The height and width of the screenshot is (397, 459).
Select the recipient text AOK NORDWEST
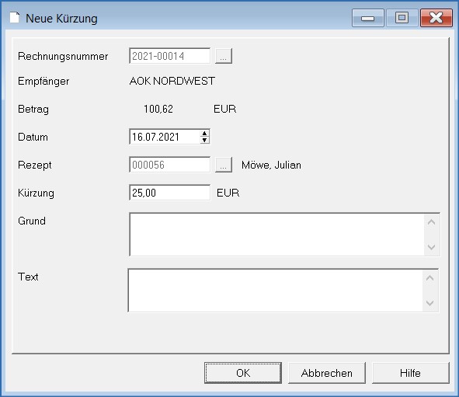click(172, 81)
